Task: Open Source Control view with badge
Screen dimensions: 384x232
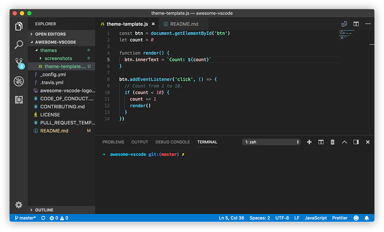Action: pyautogui.click(x=19, y=63)
